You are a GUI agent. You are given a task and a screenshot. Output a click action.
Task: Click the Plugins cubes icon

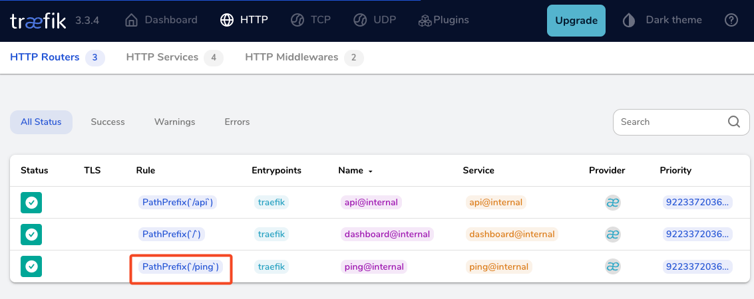tap(425, 20)
